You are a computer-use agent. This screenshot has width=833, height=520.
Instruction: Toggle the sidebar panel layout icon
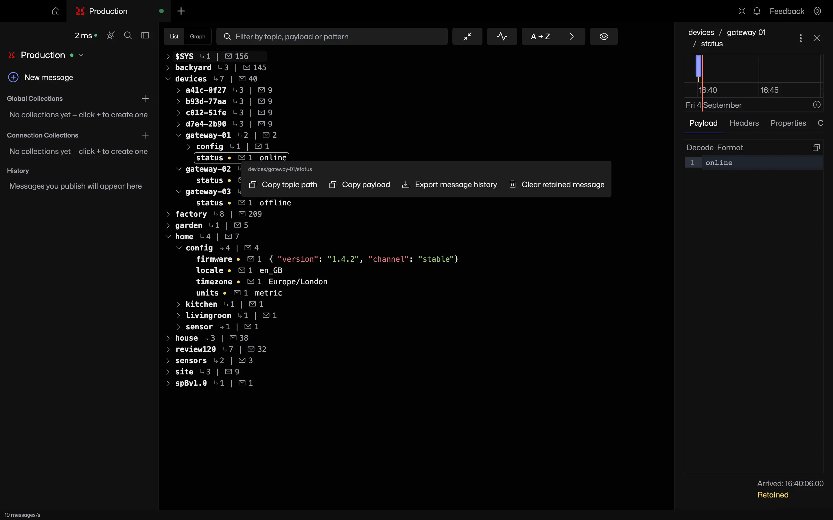pyautogui.click(x=145, y=36)
